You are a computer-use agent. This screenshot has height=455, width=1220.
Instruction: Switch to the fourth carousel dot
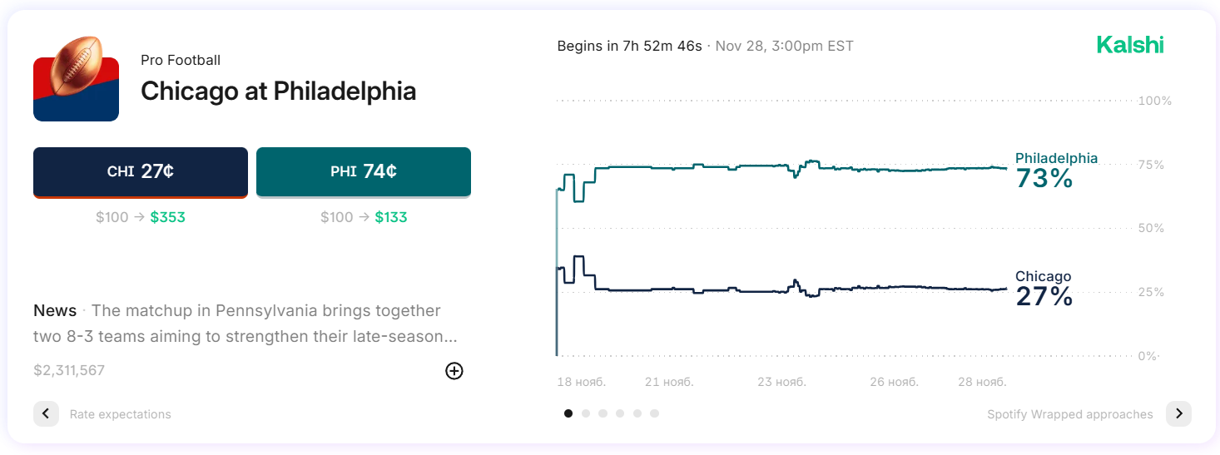tap(620, 413)
